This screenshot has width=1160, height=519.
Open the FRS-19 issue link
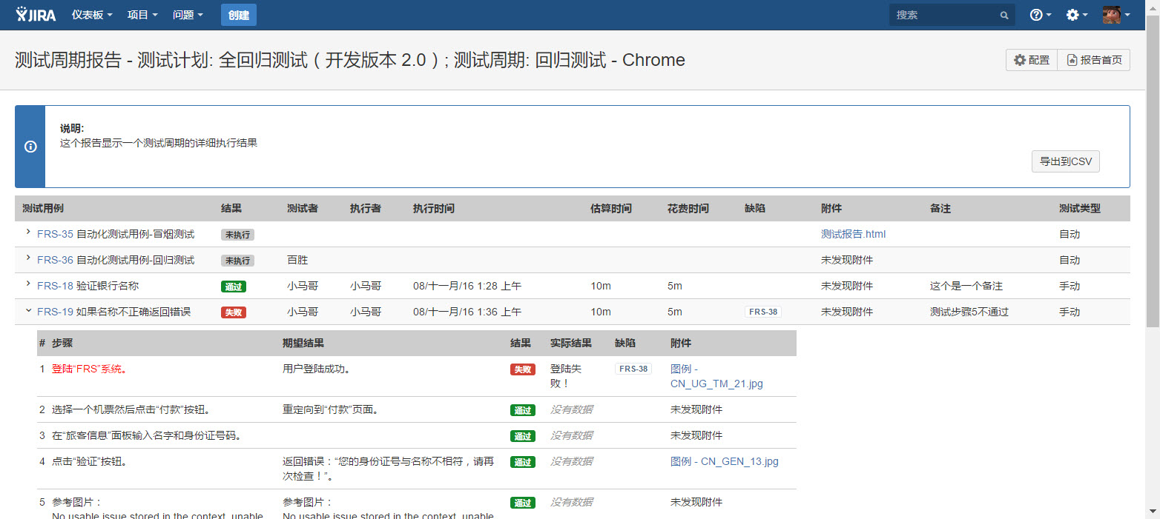pyautogui.click(x=55, y=312)
